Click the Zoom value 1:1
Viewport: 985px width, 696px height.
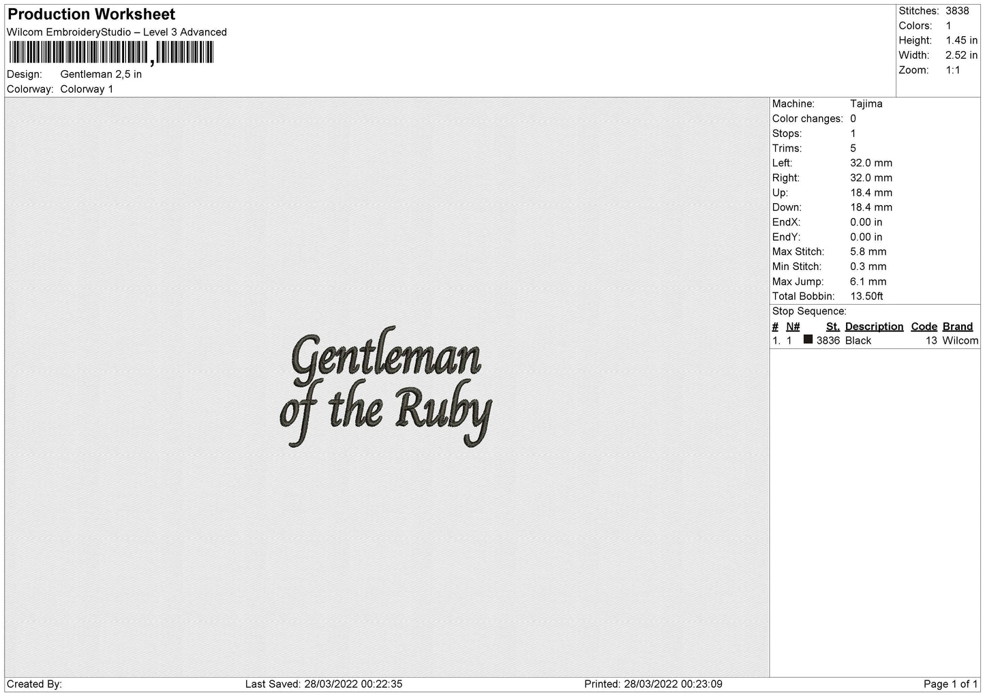[952, 70]
